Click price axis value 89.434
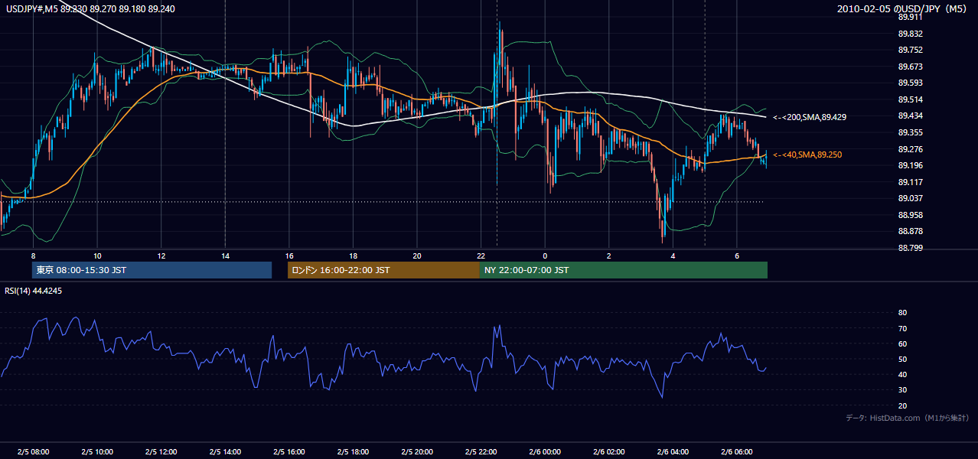 click(x=910, y=116)
